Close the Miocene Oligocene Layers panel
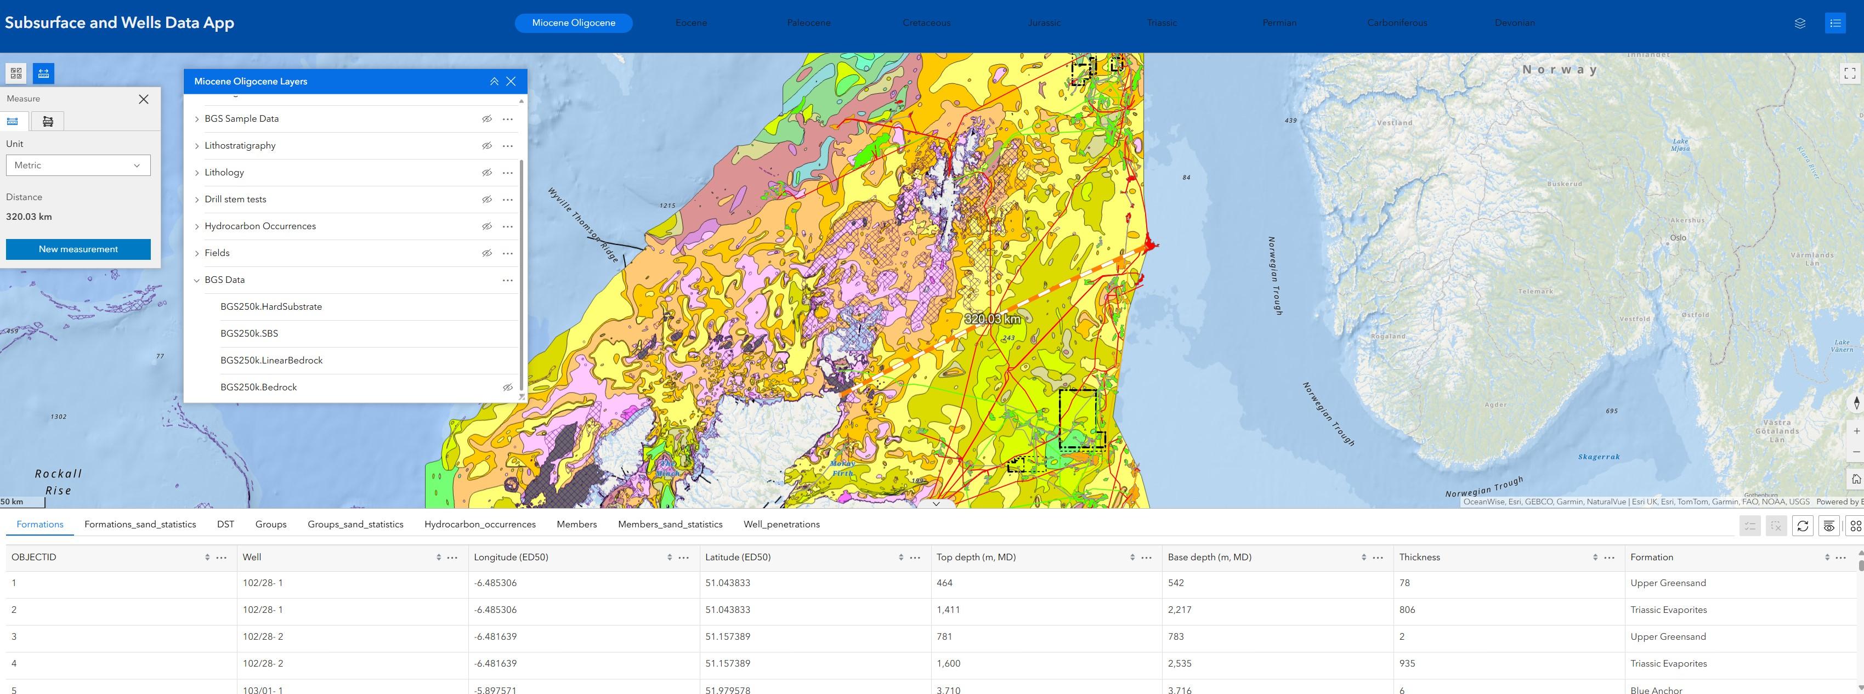The width and height of the screenshot is (1864, 694). pyautogui.click(x=511, y=81)
